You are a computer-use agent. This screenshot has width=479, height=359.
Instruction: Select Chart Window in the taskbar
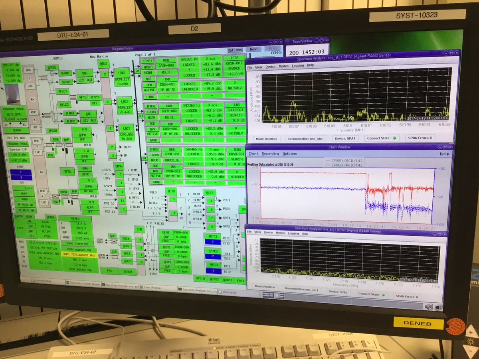tap(151, 287)
